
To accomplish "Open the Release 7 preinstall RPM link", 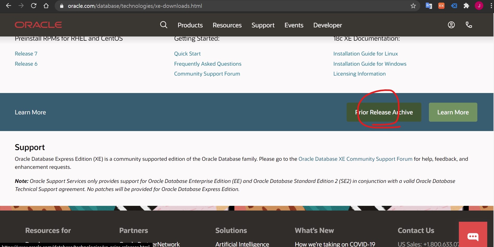I will [26, 54].
